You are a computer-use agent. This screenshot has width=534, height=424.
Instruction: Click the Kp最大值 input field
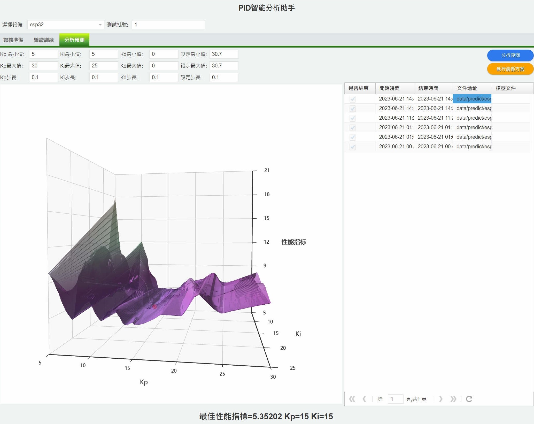click(x=43, y=66)
